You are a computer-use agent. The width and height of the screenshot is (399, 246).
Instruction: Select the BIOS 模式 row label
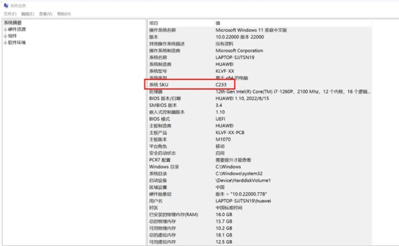point(160,119)
